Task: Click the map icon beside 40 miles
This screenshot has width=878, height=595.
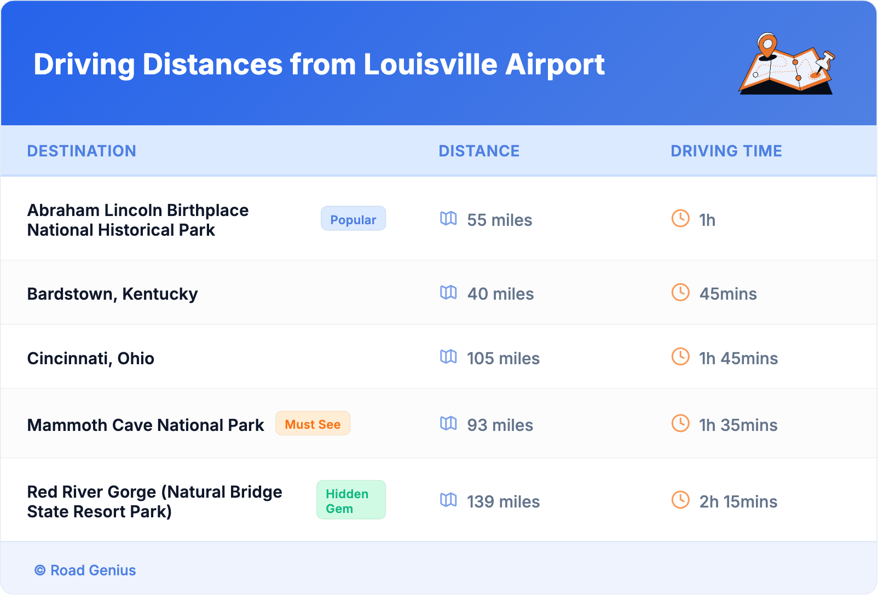Action: [448, 293]
